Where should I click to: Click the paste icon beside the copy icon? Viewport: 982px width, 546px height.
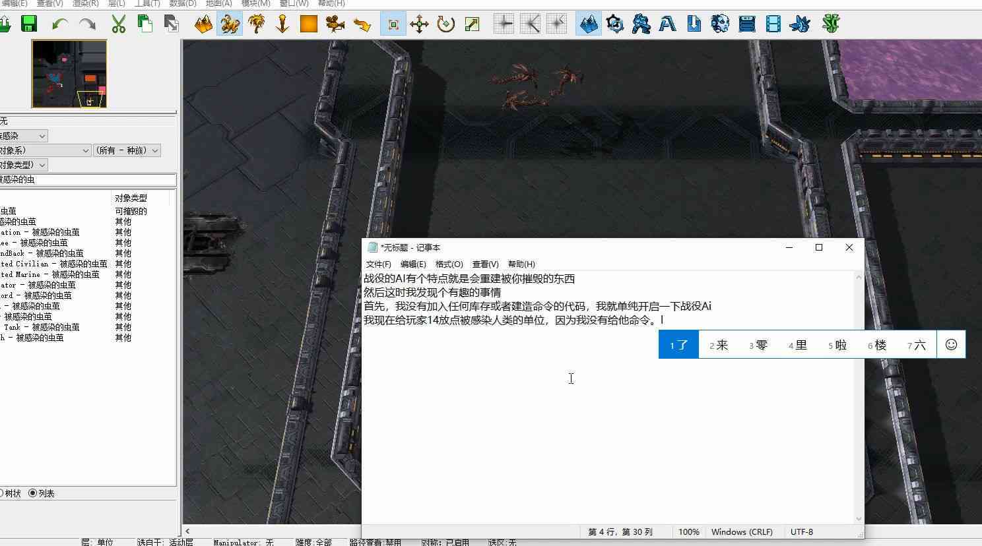coord(172,24)
